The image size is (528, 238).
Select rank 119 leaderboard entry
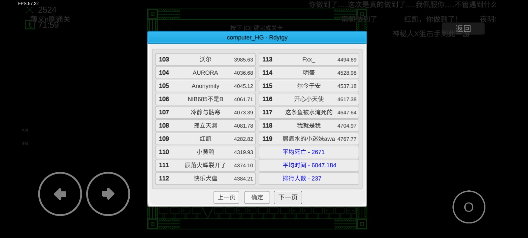(x=309, y=139)
